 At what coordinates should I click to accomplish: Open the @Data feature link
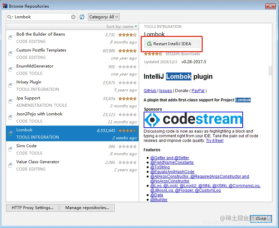point(157,195)
